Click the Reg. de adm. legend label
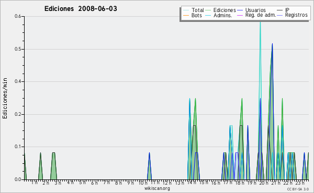 coord(261,15)
